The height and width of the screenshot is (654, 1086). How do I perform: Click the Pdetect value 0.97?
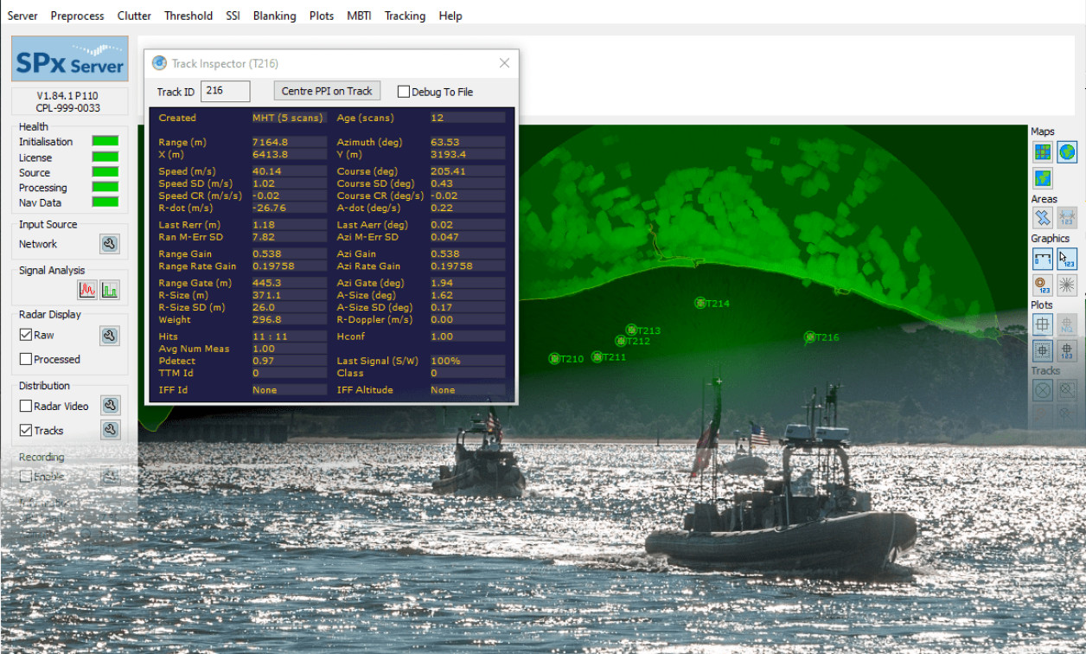tap(289, 361)
